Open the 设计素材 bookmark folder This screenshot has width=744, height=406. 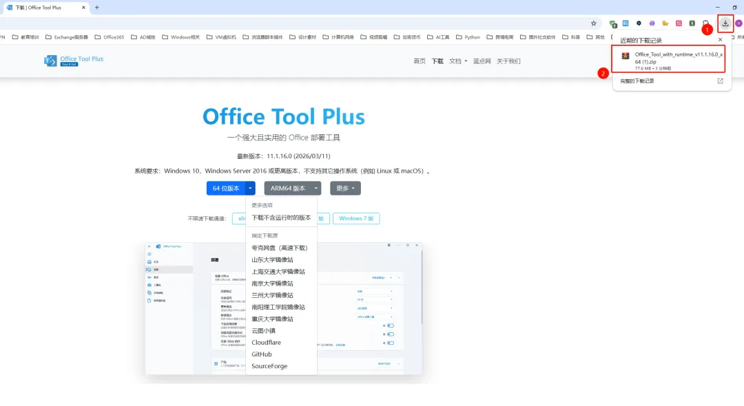pos(302,37)
